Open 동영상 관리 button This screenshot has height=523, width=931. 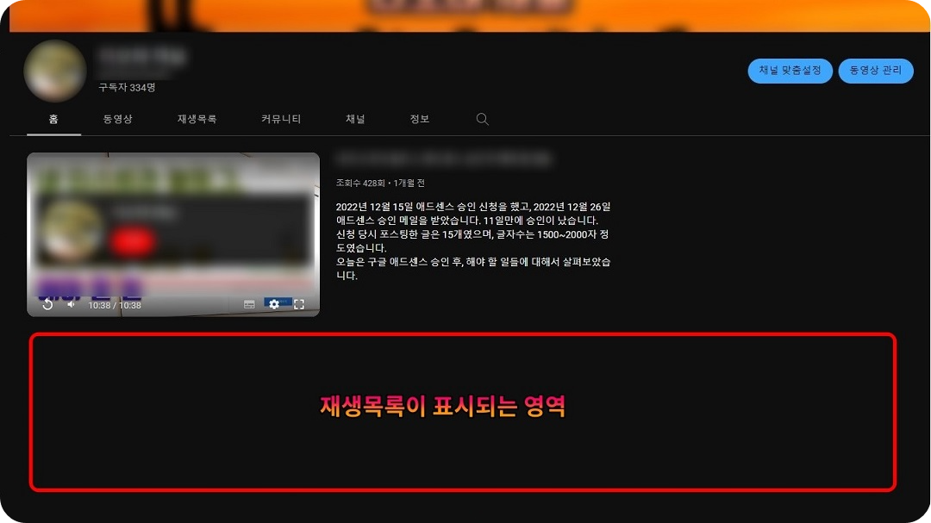point(876,71)
